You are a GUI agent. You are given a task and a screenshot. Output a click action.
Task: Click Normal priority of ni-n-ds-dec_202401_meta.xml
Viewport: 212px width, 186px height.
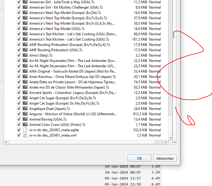(155, 135)
